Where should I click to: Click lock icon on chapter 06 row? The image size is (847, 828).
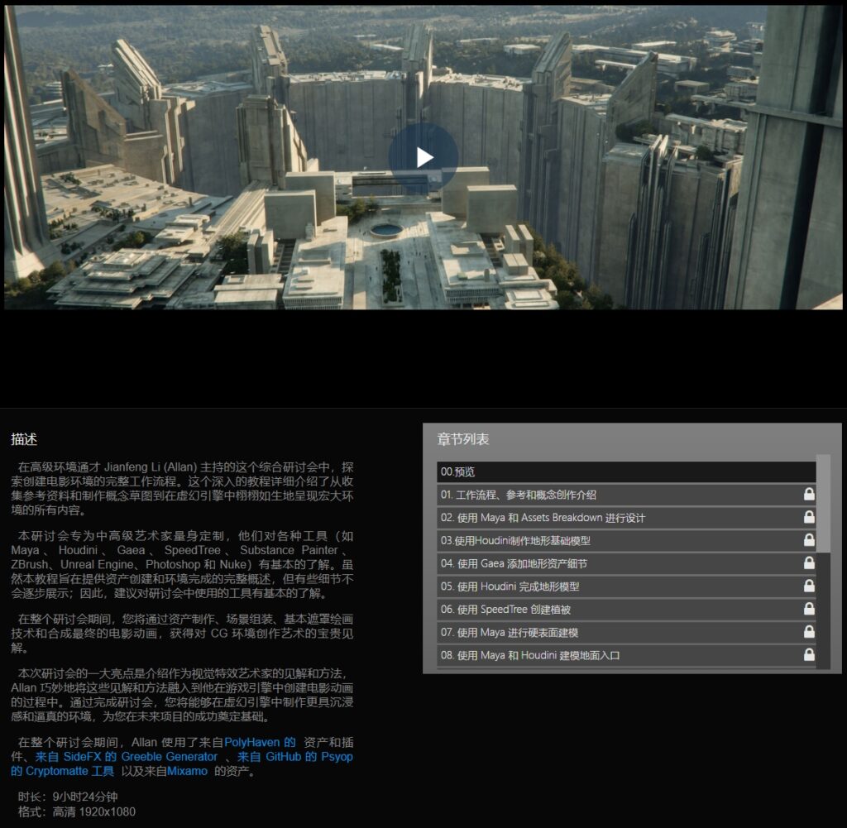[x=809, y=609]
